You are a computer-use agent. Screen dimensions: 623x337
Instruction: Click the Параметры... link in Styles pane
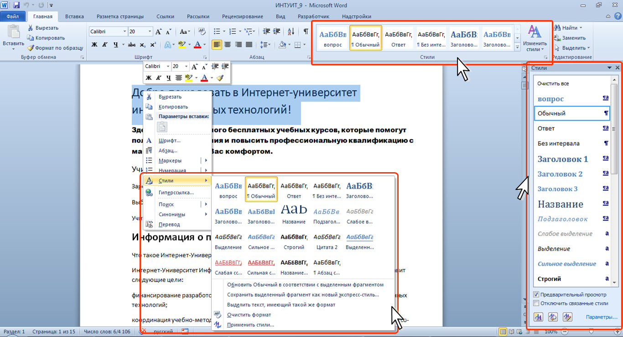pyautogui.click(x=602, y=317)
